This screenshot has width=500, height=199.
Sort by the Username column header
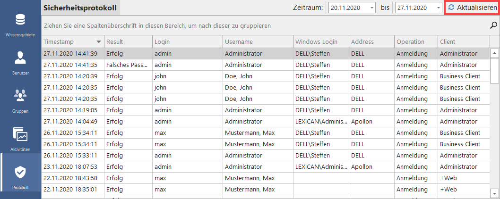pos(239,42)
